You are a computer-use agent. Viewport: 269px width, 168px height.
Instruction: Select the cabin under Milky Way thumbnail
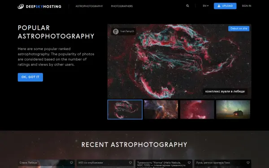(x=233, y=110)
